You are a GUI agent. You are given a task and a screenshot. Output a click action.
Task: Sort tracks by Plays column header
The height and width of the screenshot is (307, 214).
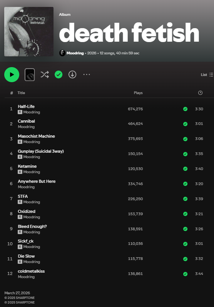(x=138, y=93)
